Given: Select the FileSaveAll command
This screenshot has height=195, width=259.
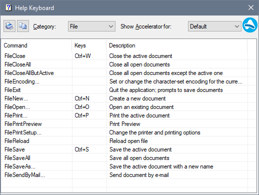Looking at the screenshot, I should (x=17, y=158).
